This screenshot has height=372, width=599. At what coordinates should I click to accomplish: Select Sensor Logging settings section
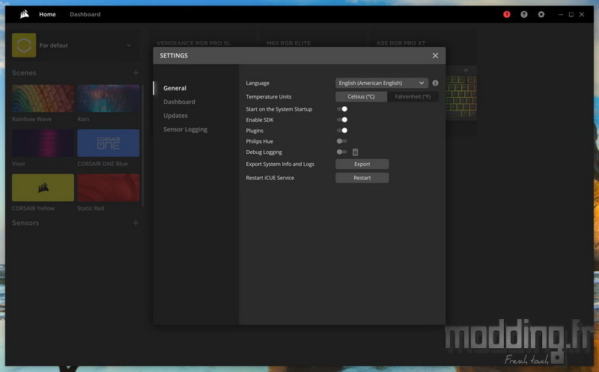(x=185, y=129)
